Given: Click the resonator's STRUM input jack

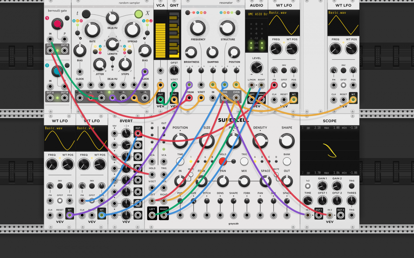Looking at the screenshot, I should click(x=189, y=98).
